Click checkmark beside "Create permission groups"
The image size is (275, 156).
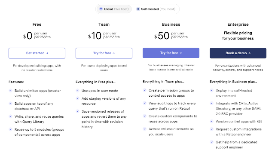144,90
